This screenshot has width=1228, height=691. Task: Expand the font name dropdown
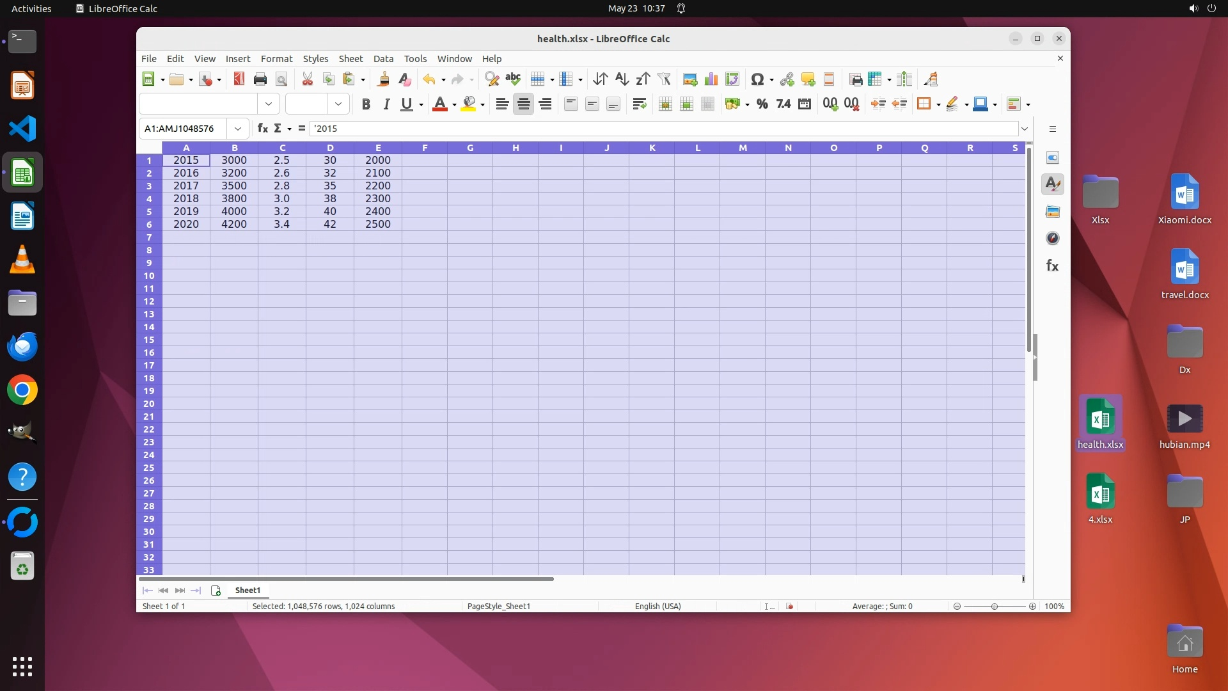pyautogui.click(x=269, y=104)
